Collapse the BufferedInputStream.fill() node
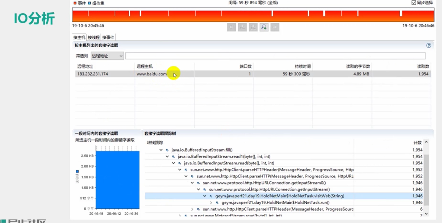The image size is (442, 223). 161,150
